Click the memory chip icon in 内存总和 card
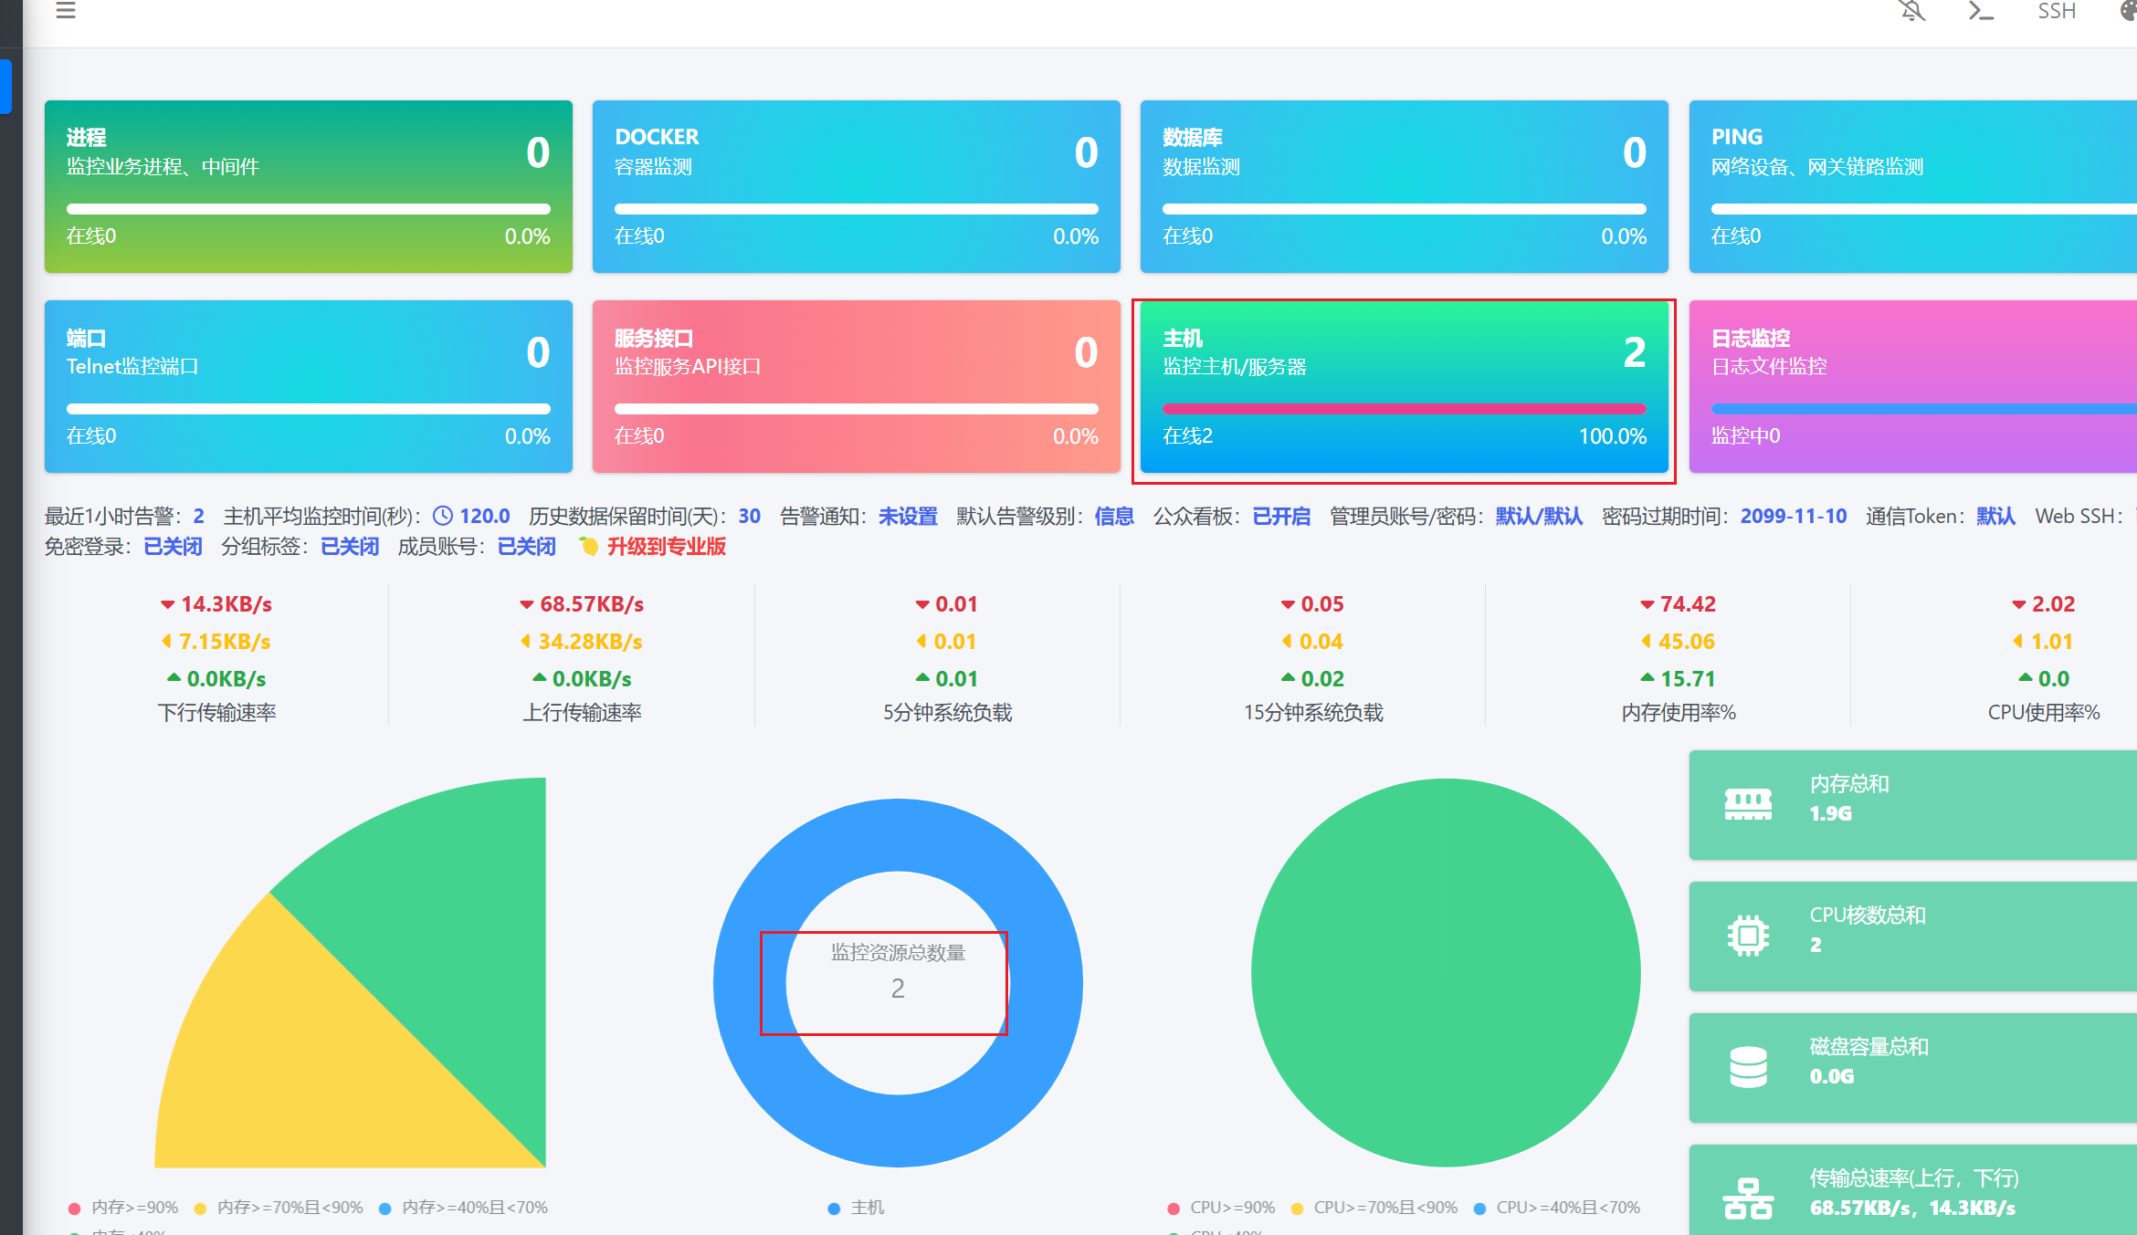This screenshot has width=2137, height=1235. pos(1748,804)
